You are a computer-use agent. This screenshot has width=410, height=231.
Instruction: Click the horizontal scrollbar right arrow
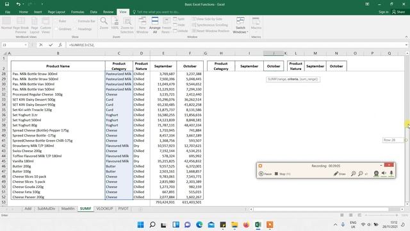point(402,209)
